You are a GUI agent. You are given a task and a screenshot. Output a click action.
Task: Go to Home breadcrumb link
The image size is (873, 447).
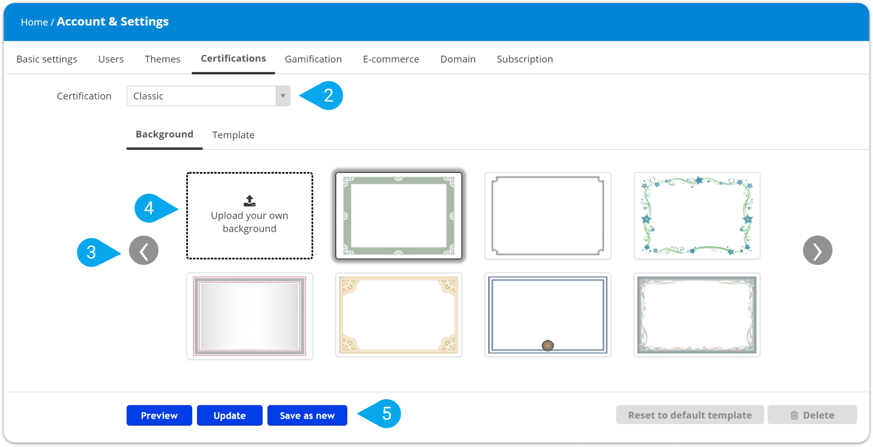[x=34, y=22]
